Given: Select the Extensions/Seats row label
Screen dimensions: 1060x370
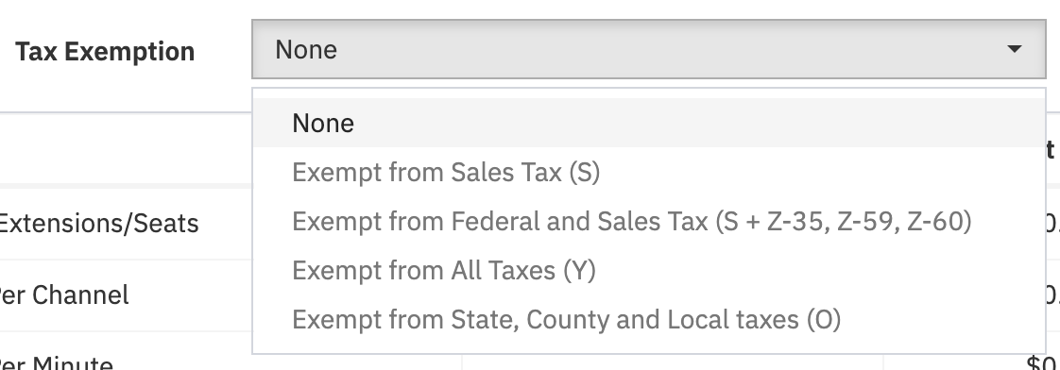Looking at the screenshot, I should click(x=98, y=224).
